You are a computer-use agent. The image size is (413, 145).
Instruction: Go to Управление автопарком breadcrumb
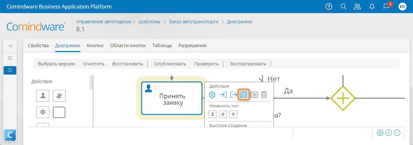point(103,22)
